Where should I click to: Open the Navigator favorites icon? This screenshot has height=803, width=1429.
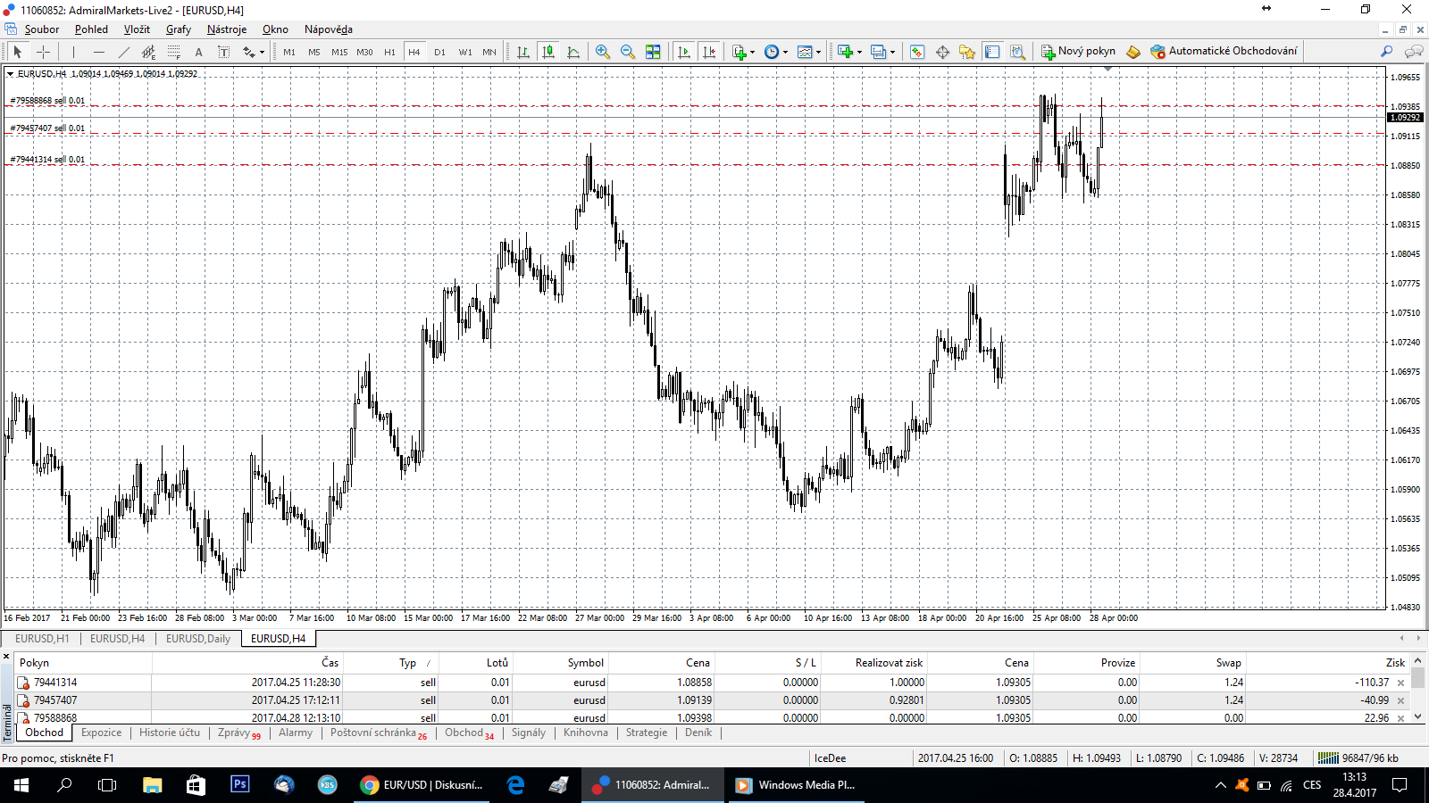pos(967,52)
